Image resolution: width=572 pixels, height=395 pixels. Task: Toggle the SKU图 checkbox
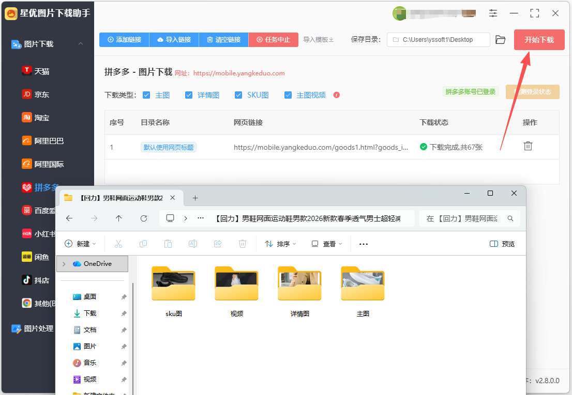[238, 95]
